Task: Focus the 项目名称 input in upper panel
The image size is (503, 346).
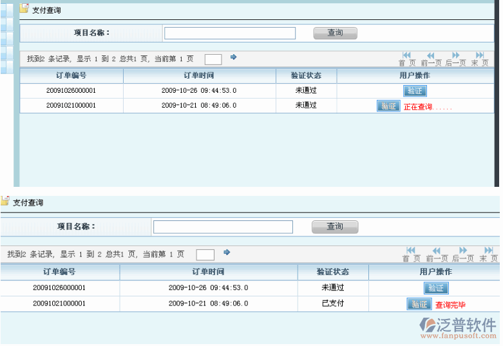Action: pyautogui.click(x=230, y=33)
